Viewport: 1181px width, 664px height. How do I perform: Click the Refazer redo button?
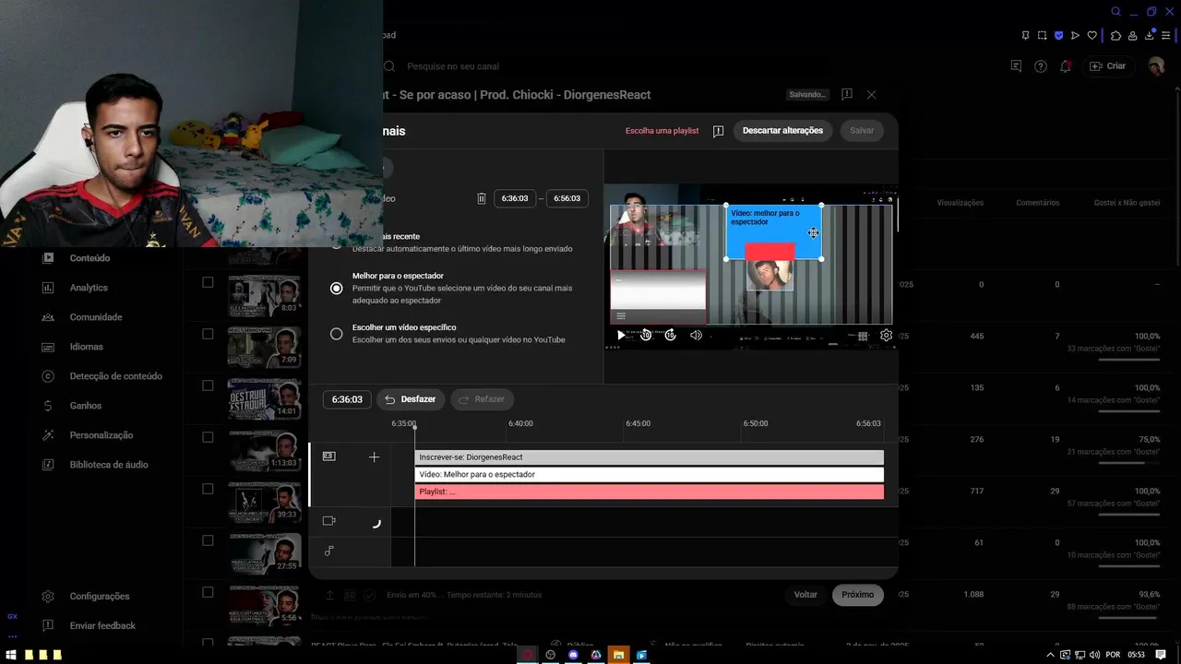(x=482, y=399)
